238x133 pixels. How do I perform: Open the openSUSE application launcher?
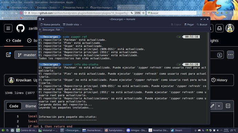[x=3, y=130]
